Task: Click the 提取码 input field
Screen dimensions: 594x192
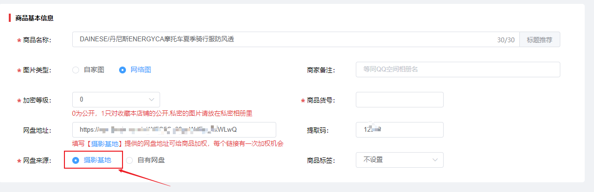Action: [400, 130]
